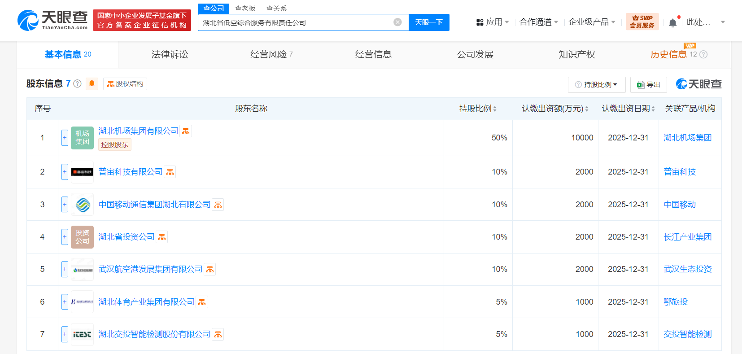Image resolution: width=742 pixels, height=354 pixels.
Task: Clear the search box with the X icon
Action: point(397,22)
